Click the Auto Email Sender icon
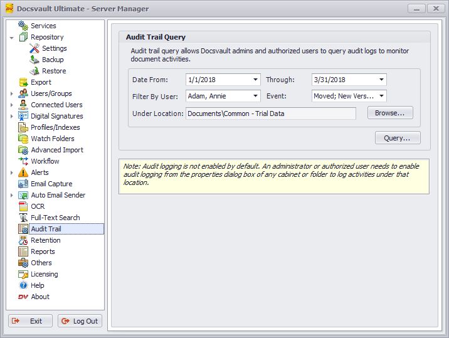Image resolution: width=449 pixels, height=338 pixels. pos(23,195)
